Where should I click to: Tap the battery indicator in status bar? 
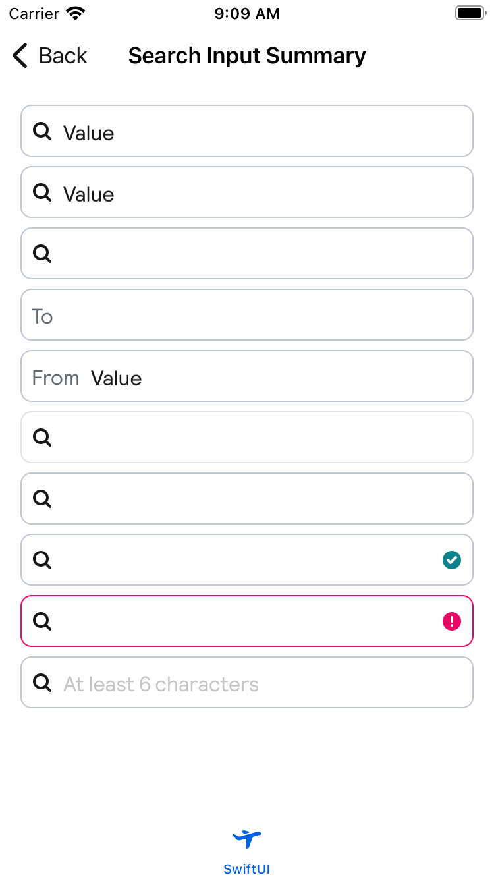pyautogui.click(x=470, y=13)
